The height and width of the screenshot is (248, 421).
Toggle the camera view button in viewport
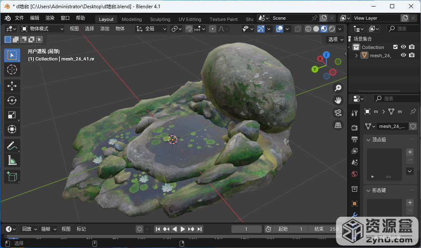coord(338,113)
